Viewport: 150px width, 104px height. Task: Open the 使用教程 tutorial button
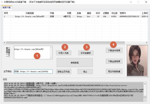pyautogui.click(x=75, y=63)
